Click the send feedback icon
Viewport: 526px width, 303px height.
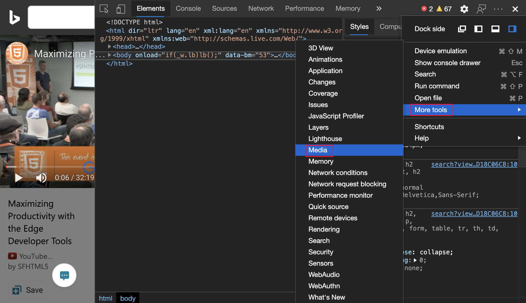481,9
